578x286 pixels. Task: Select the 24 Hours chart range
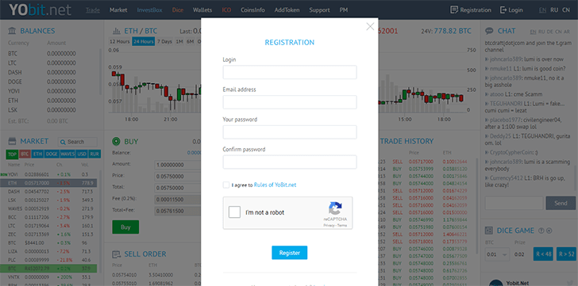(144, 41)
